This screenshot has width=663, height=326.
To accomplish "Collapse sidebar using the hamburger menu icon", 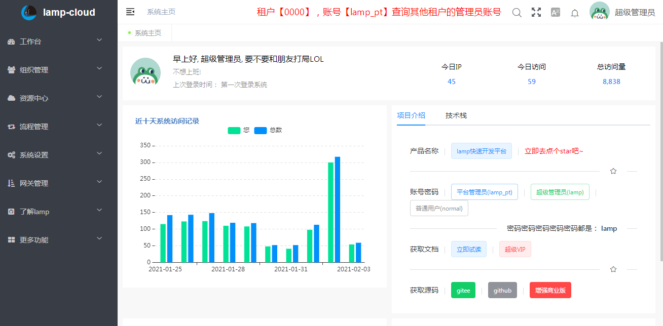I will pos(130,12).
